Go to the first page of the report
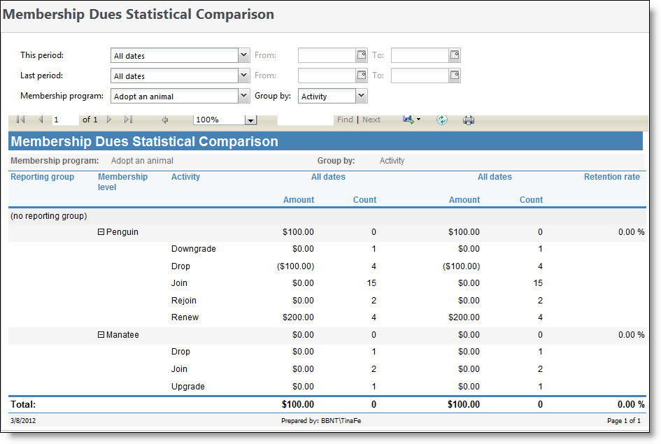 [x=20, y=120]
